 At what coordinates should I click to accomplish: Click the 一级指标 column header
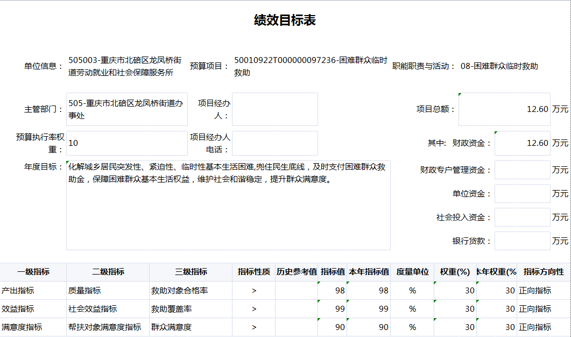pyautogui.click(x=33, y=272)
